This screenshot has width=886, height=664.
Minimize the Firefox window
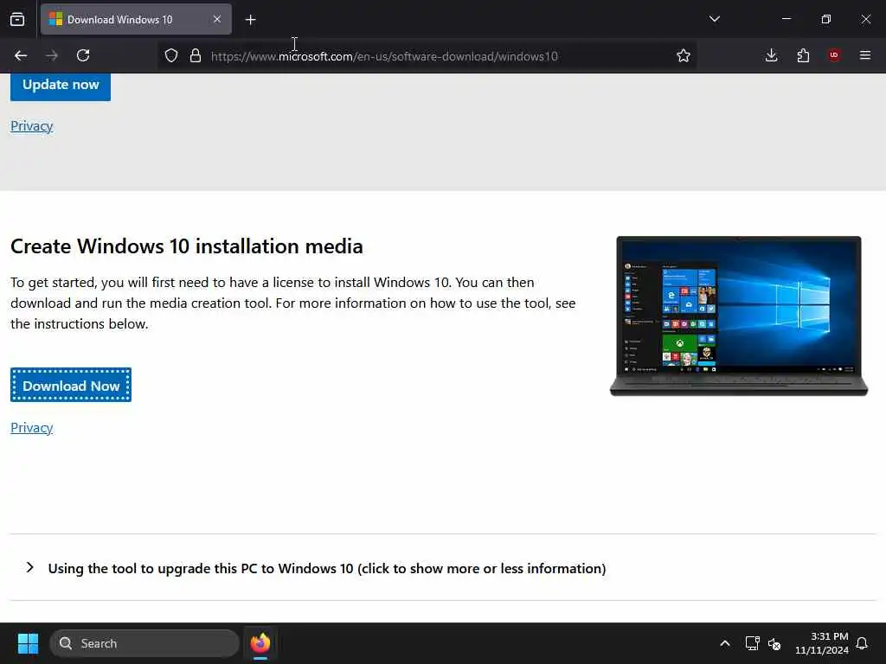pos(786,19)
